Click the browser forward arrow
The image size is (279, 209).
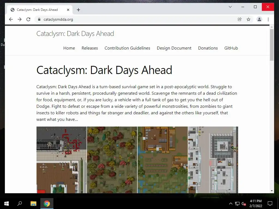pos(20,19)
